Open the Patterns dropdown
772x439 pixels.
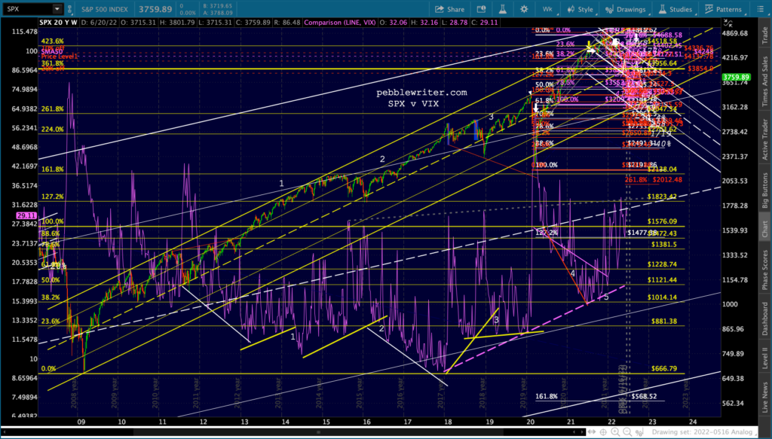pyautogui.click(x=723, y=9)
